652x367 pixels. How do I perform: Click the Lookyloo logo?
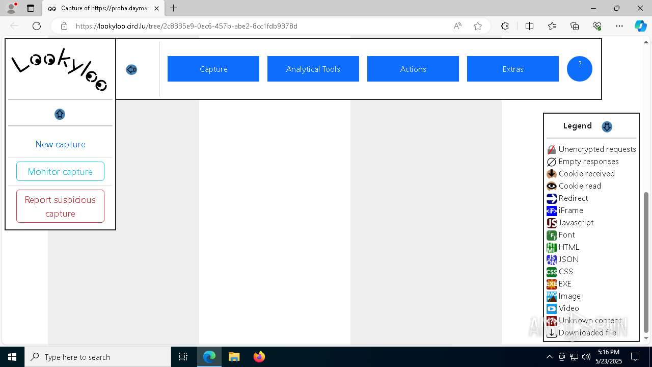click(60, 70)
